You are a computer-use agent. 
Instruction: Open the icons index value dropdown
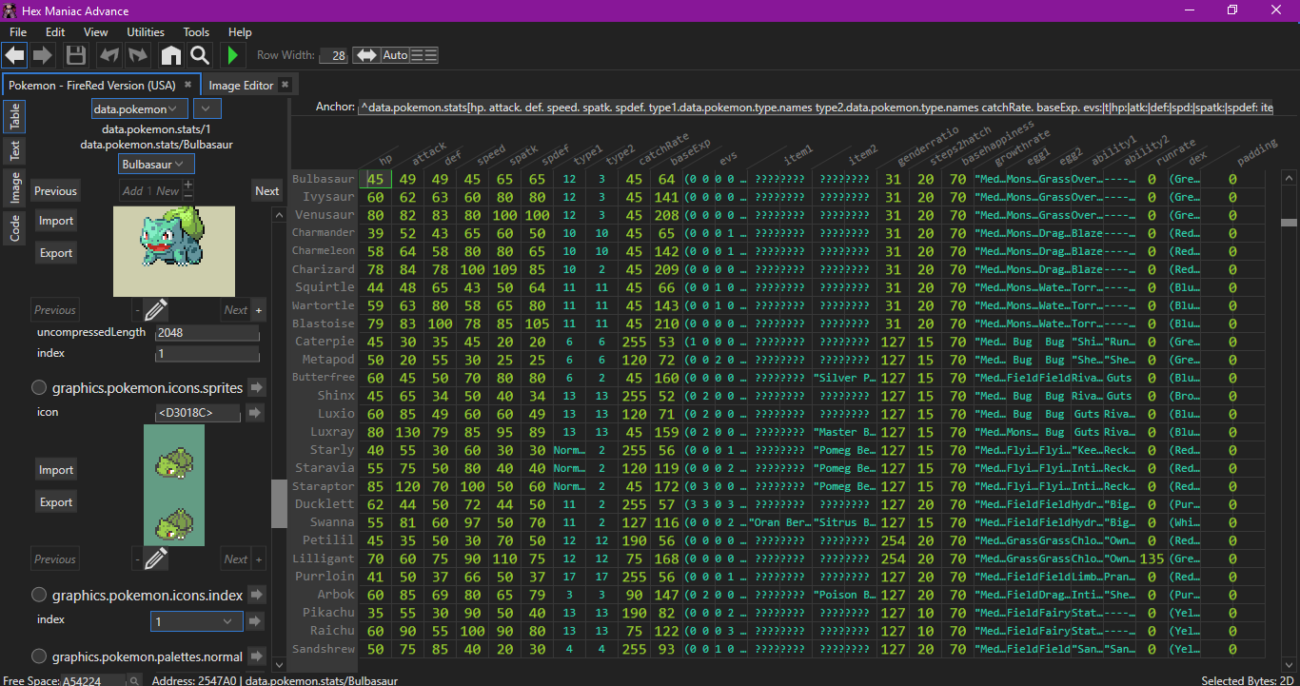(195, 620)
